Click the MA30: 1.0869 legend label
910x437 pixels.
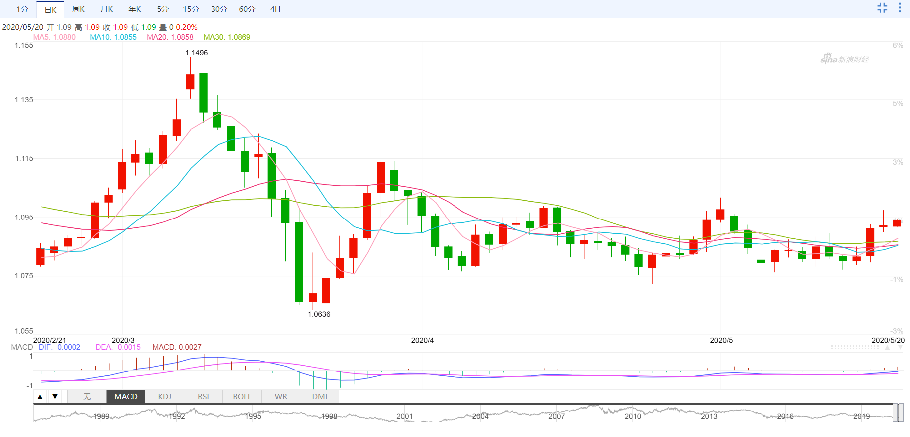(227, 37)
